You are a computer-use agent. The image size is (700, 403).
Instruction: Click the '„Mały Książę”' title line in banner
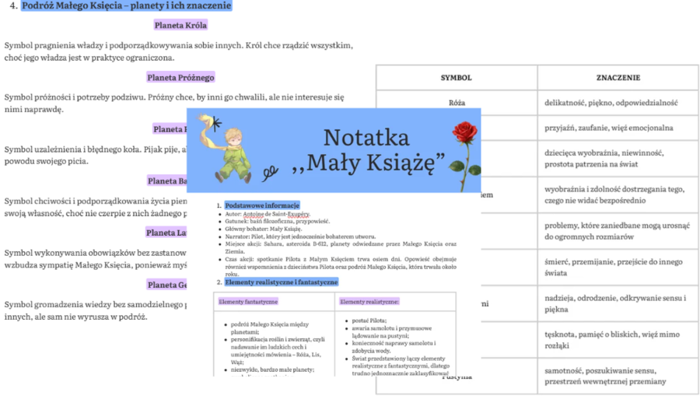369,163
